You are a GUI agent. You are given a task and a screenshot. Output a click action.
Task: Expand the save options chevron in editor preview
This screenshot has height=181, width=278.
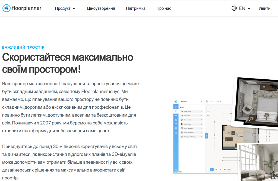(x=220, y=101)
